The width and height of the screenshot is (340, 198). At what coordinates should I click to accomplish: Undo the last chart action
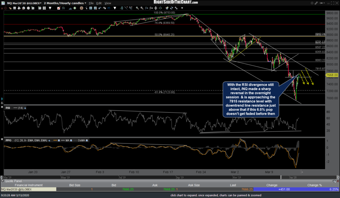100,8
